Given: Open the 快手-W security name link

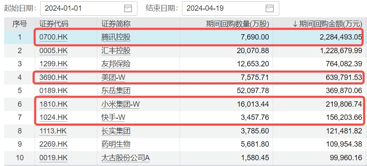Looking at the screenshot, I should [113, 117].
